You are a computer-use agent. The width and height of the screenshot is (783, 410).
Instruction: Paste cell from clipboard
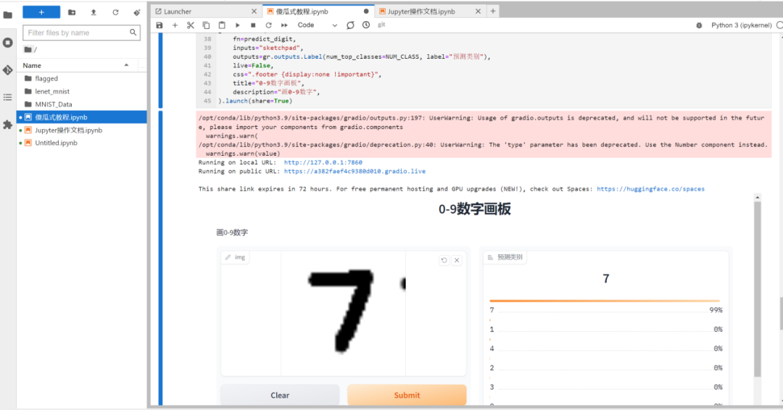pos(222,25)
